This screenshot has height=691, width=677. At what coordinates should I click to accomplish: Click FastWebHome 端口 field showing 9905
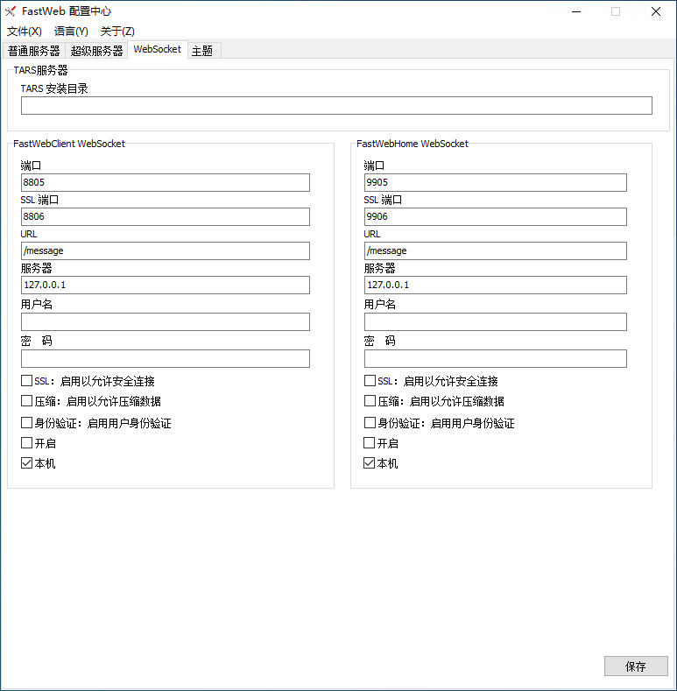click(x=496, y=182)
